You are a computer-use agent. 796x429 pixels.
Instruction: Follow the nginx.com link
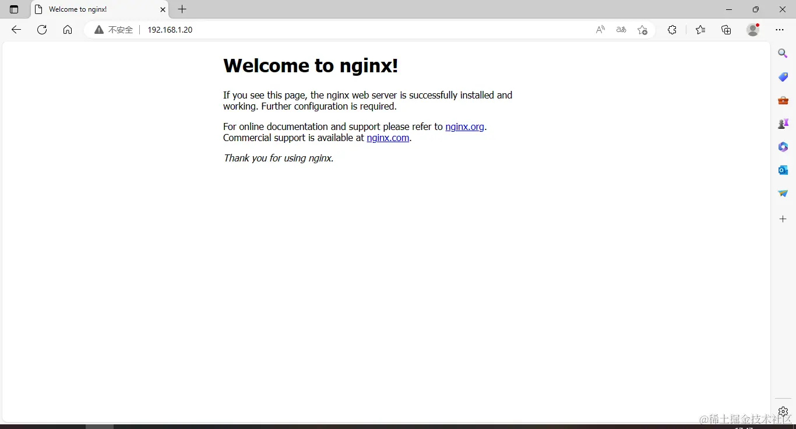[388, 138]
